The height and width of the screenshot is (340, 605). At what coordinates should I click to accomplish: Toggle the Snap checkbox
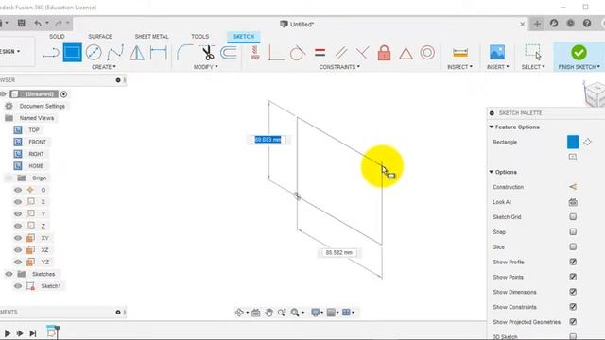(x=573, y=232)
